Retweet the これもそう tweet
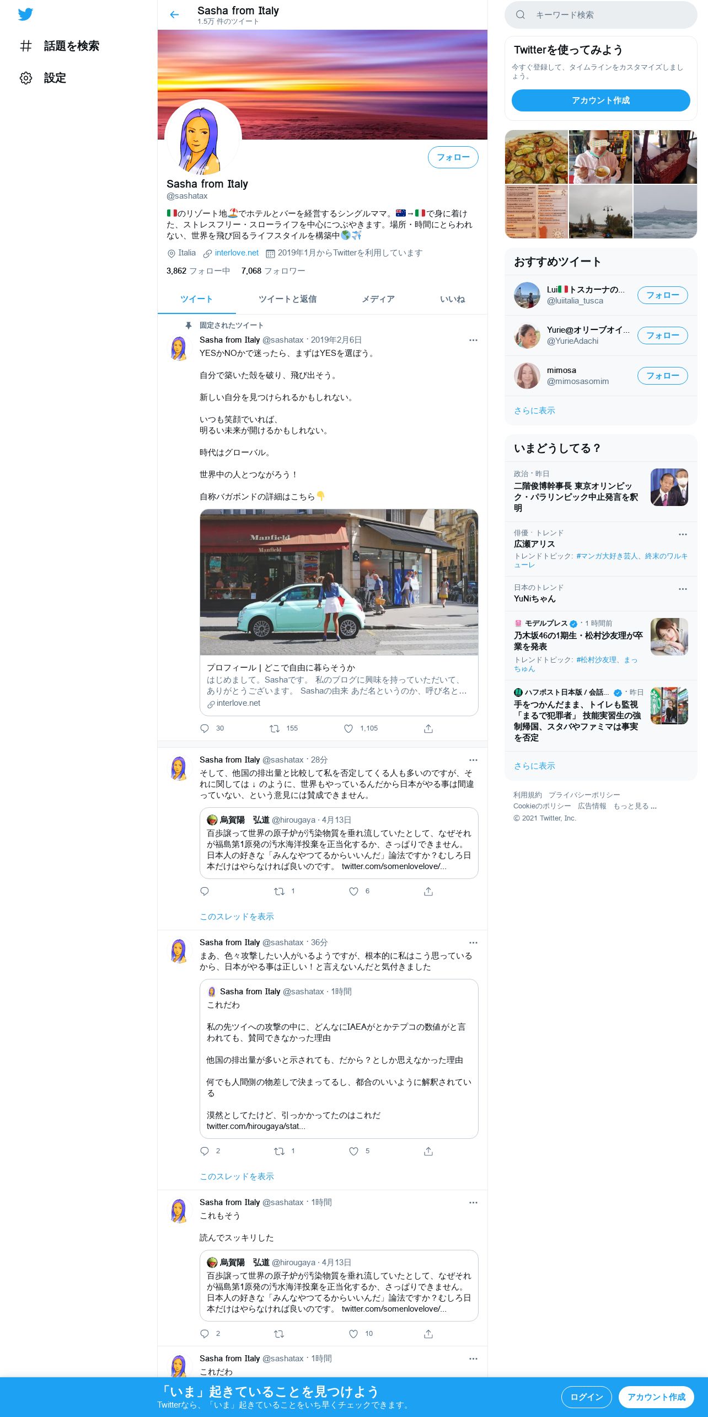 click(x=279, y=1334)
